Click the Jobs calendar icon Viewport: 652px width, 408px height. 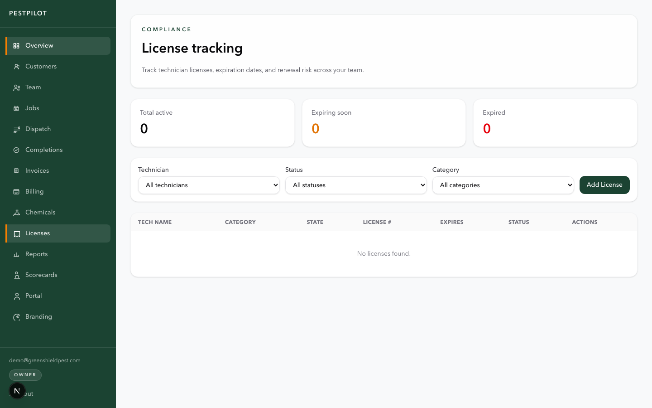pos(16,108)
